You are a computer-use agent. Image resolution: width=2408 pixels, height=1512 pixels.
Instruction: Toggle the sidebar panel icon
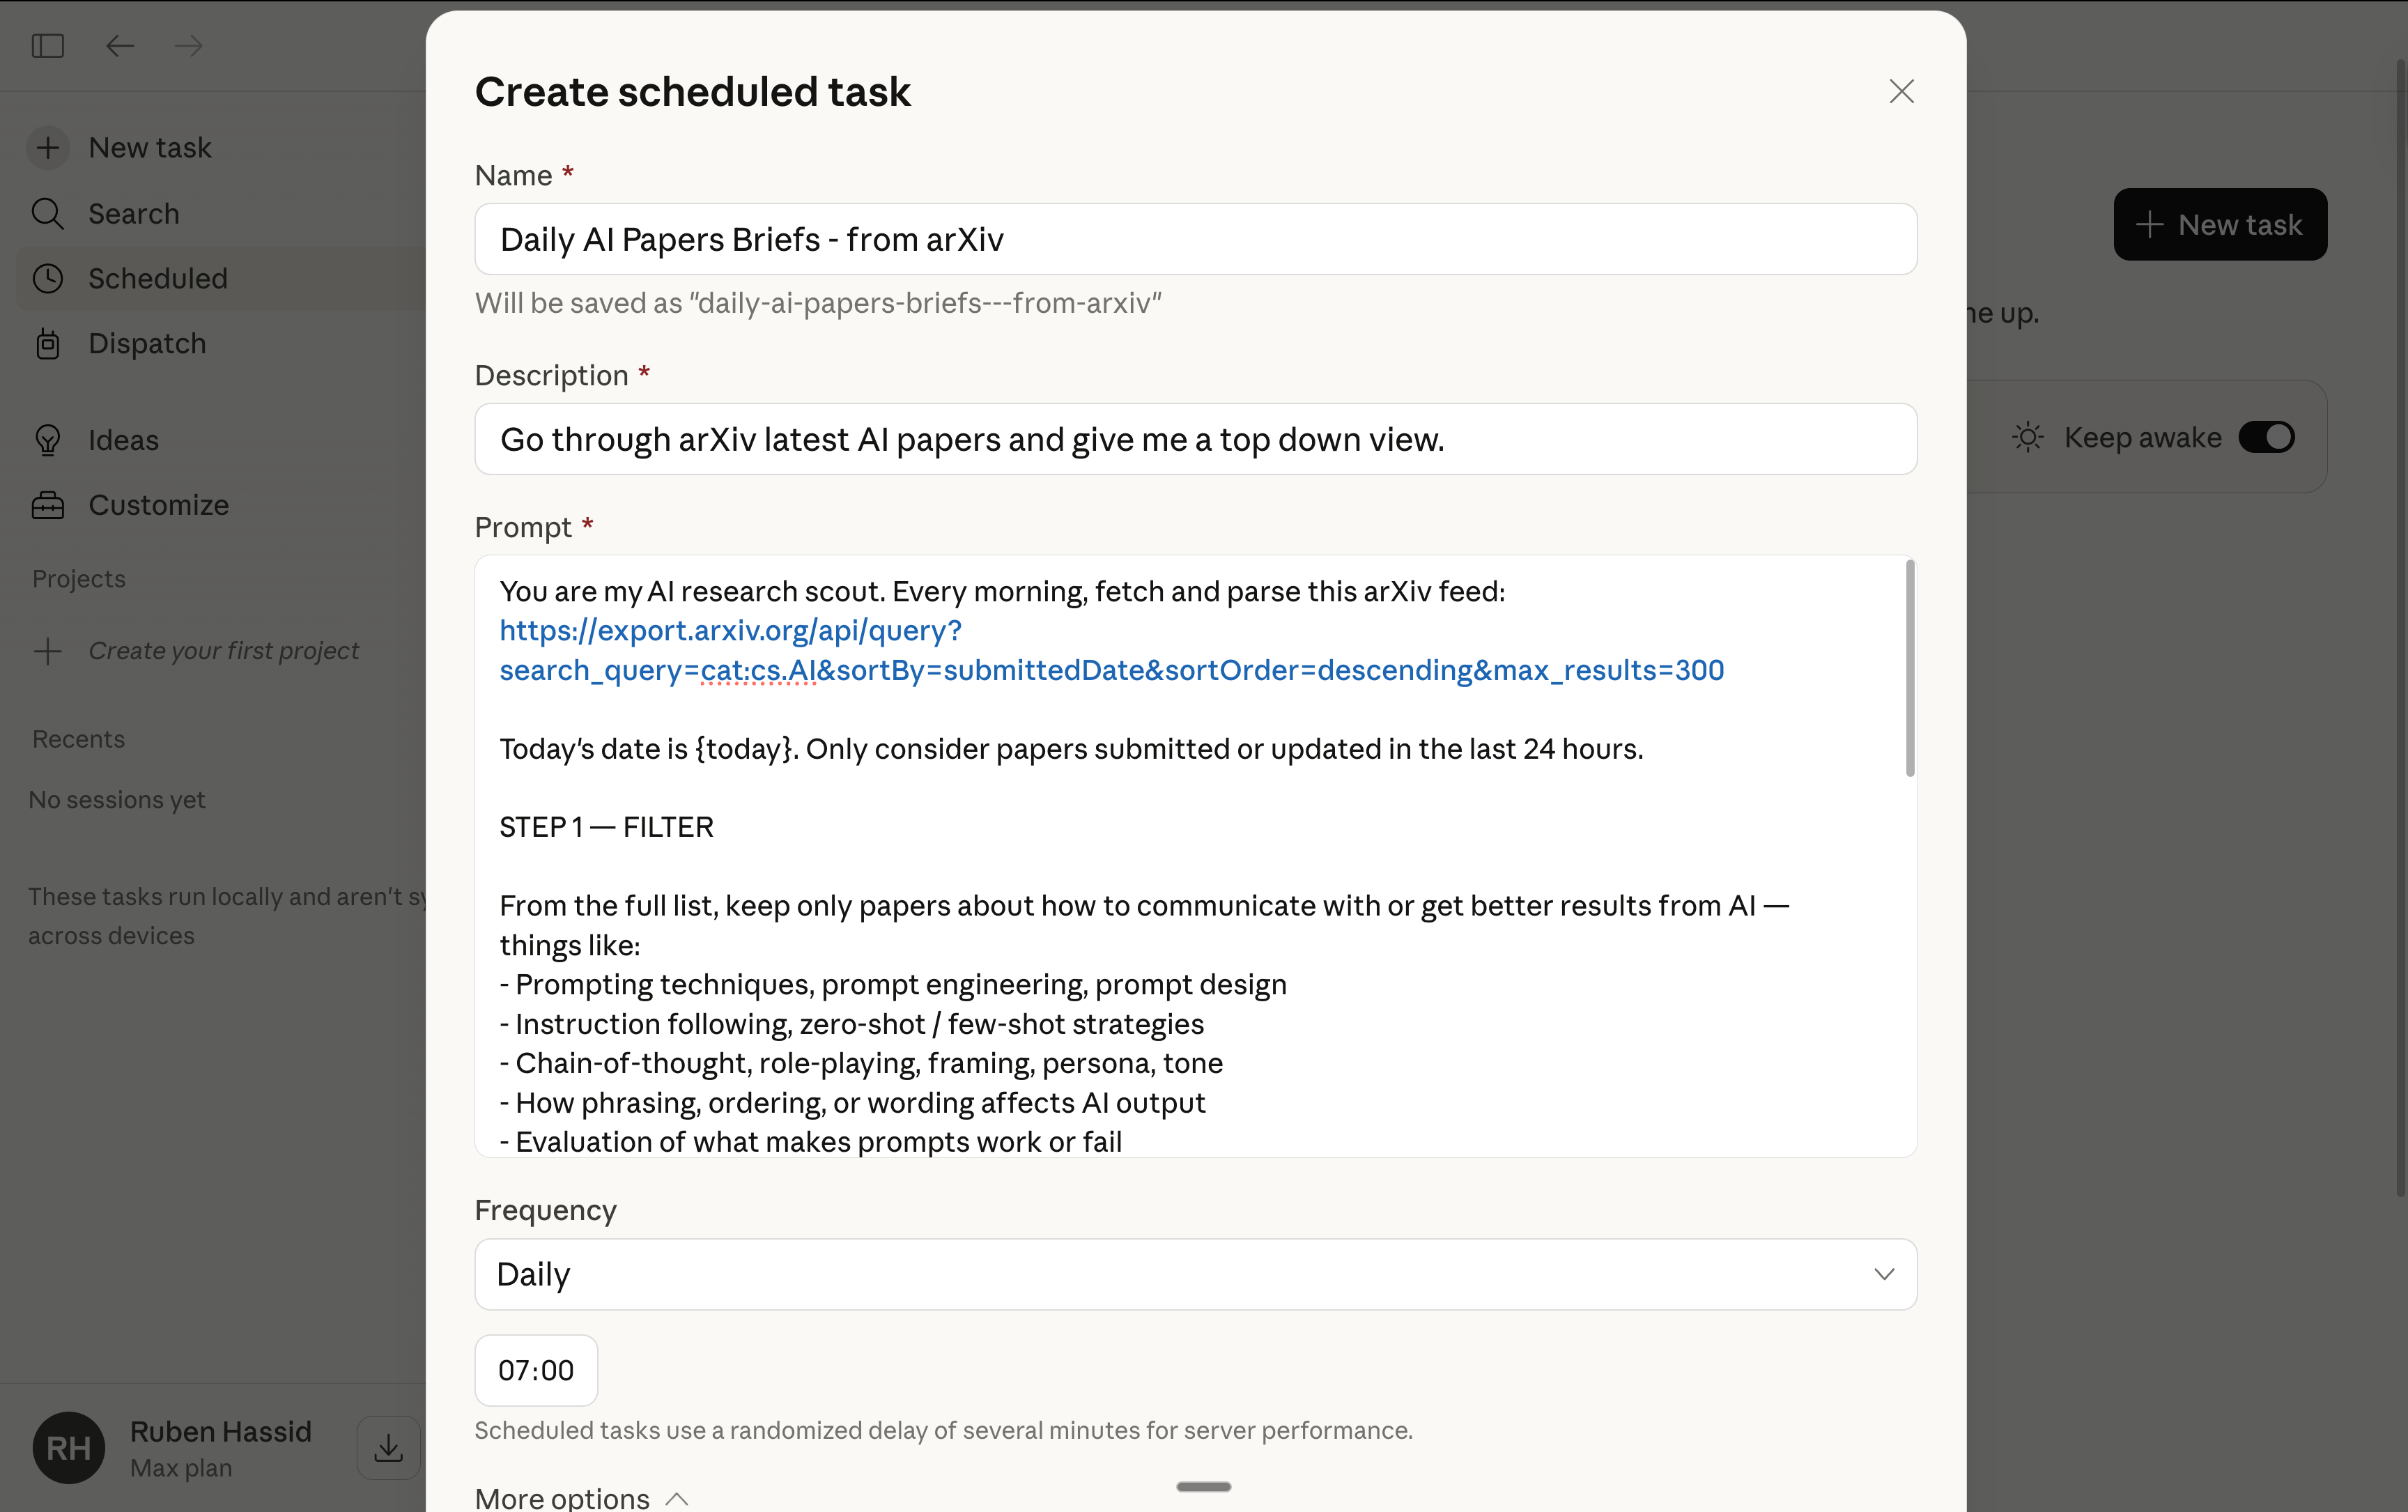[47, 46]
